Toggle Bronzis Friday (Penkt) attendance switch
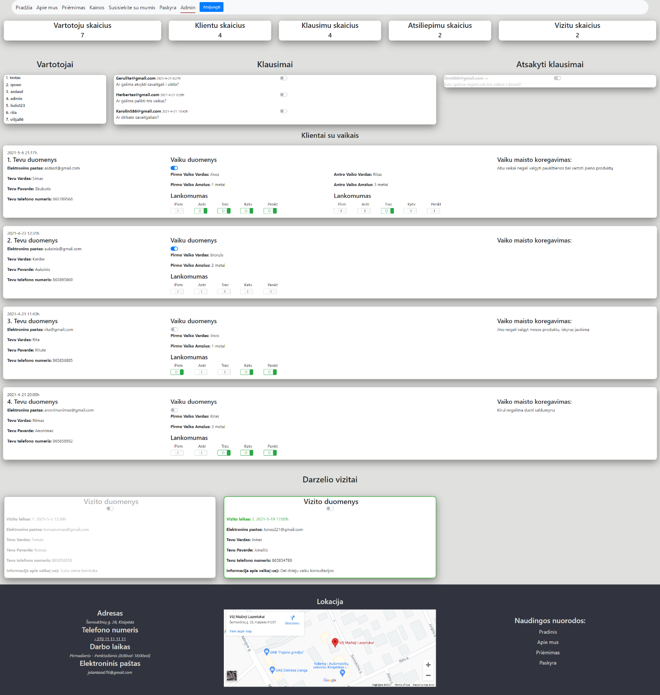The height and width of the screenshot is (695, 660). click(270, 292)
